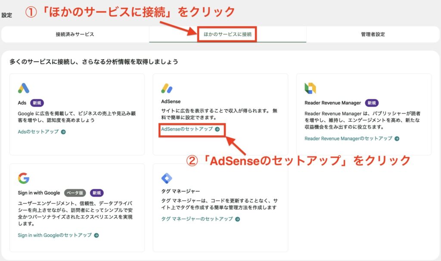The width and height of the screenshot is (441, 261).
Task: Click the 新規 badge on the Ads card
Action: (x=37, y=103)
